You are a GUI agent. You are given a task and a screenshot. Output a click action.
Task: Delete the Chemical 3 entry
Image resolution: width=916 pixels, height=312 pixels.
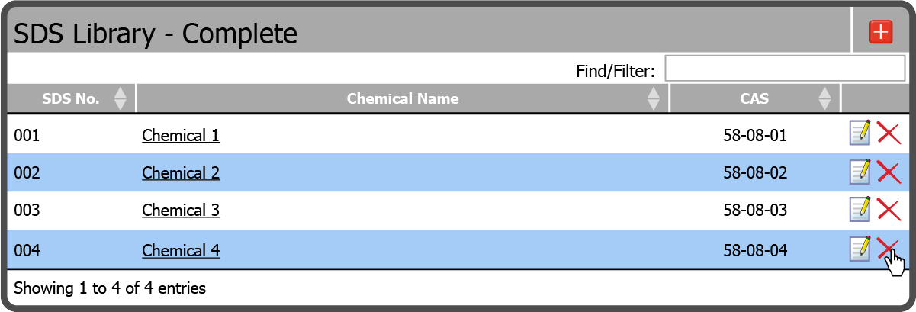(889, 209)
